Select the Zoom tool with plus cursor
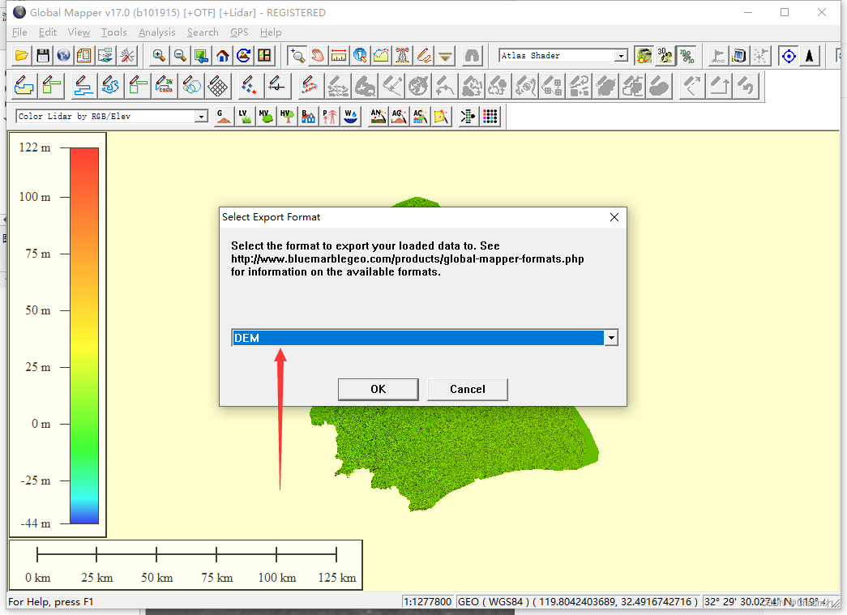 297,56
